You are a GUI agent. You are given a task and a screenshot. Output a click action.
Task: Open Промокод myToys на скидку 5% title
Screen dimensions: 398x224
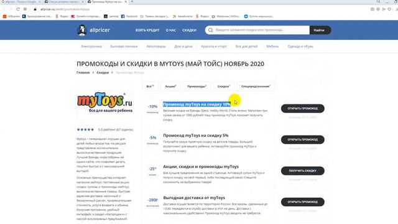pyautogui.click(x=196, y=136)
